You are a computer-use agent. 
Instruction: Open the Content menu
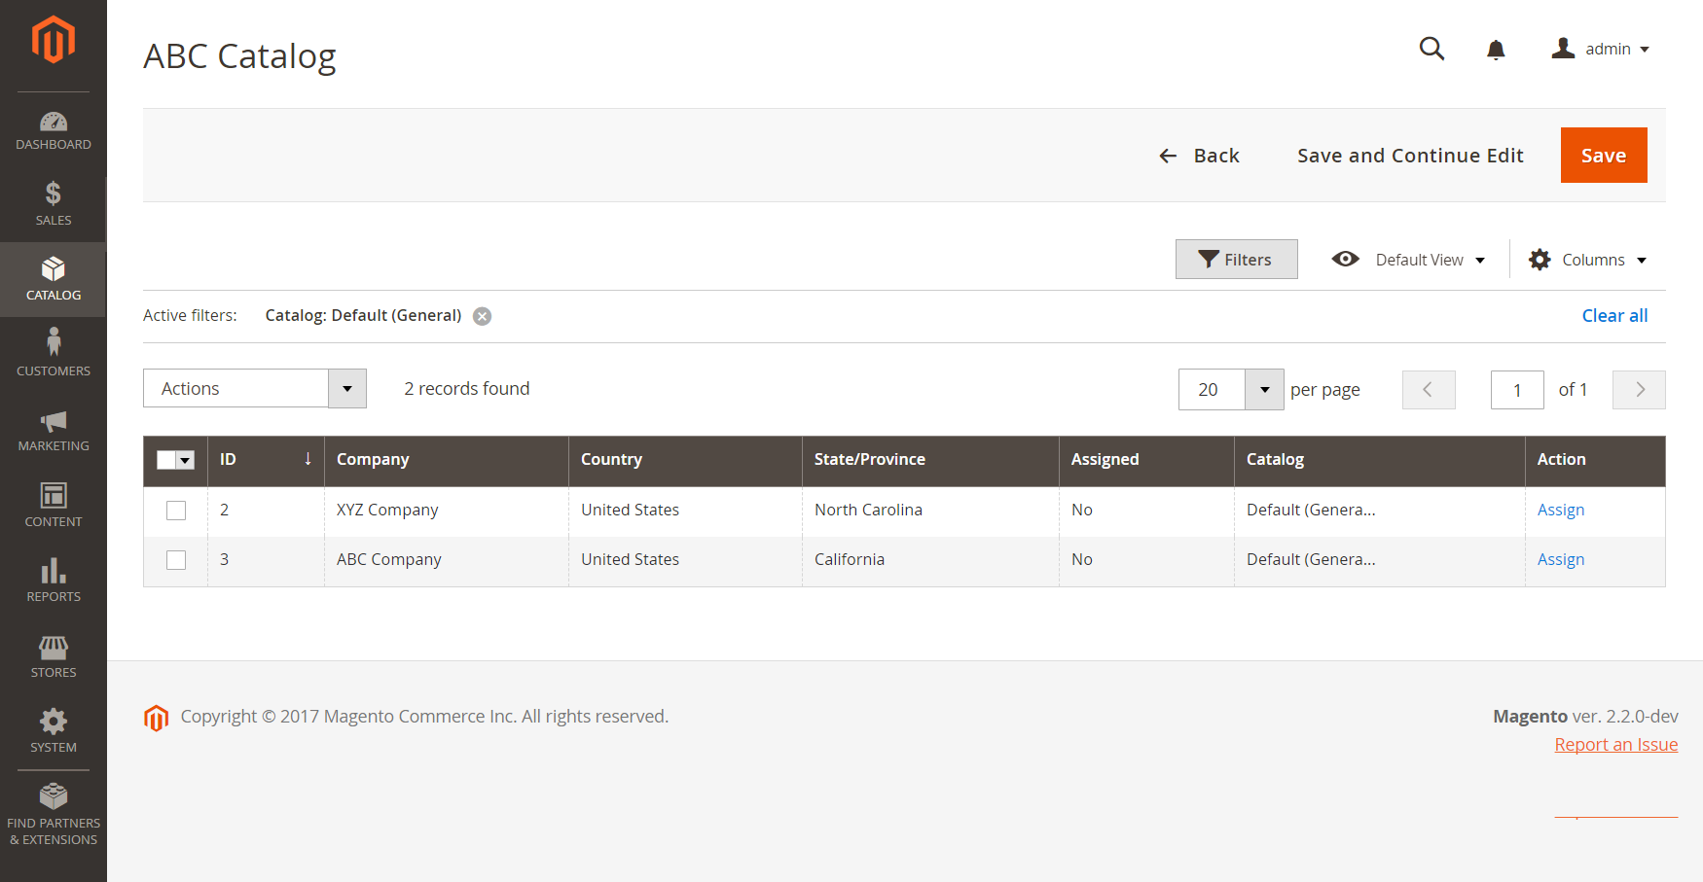click(x=54, y=505)
